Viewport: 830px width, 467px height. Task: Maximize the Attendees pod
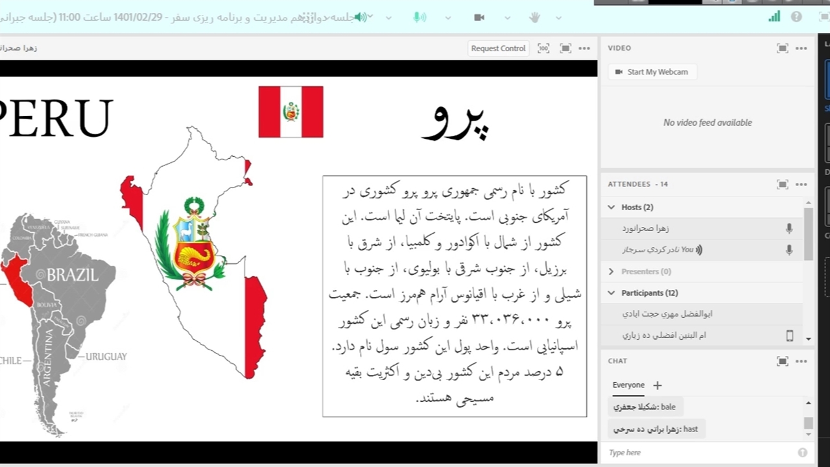[783, 184]
